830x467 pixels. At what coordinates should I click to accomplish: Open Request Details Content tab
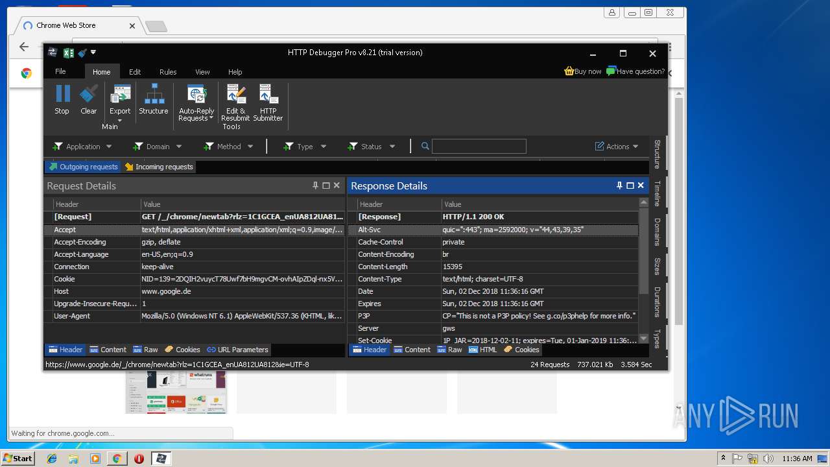108,350
